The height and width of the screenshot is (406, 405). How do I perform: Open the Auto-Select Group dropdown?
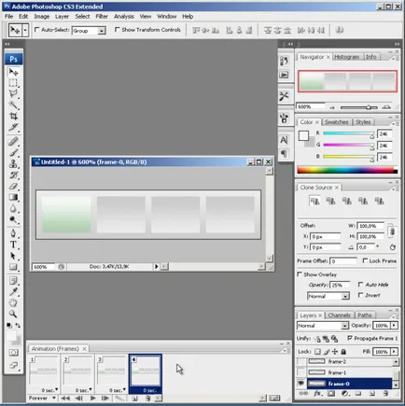coord(89,31)
